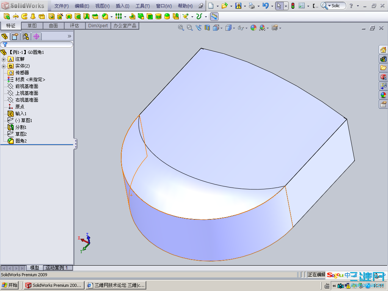Select the Rib feature tool

(x=132, y=16)
